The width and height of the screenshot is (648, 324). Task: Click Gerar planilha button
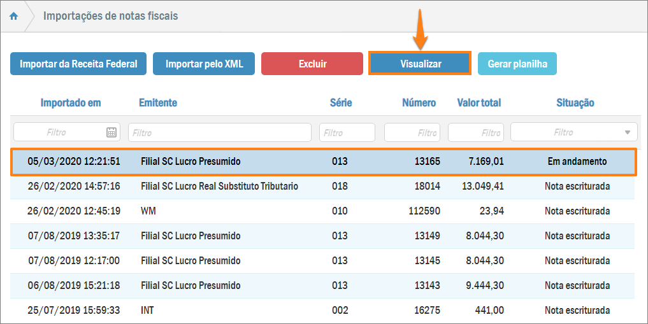517,64
